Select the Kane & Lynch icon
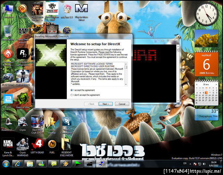The width and height of the screenshot is (223, 175). coord(8,147)
